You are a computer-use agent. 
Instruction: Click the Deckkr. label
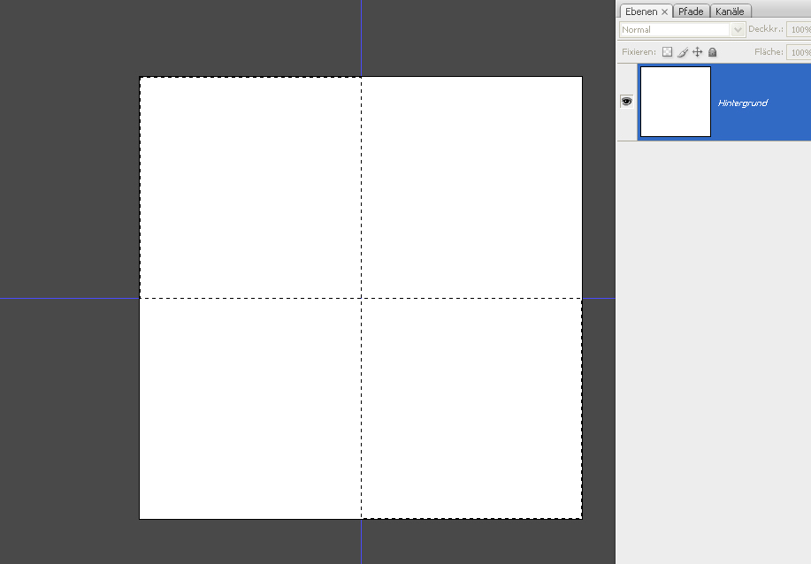[x=766, y=29]
